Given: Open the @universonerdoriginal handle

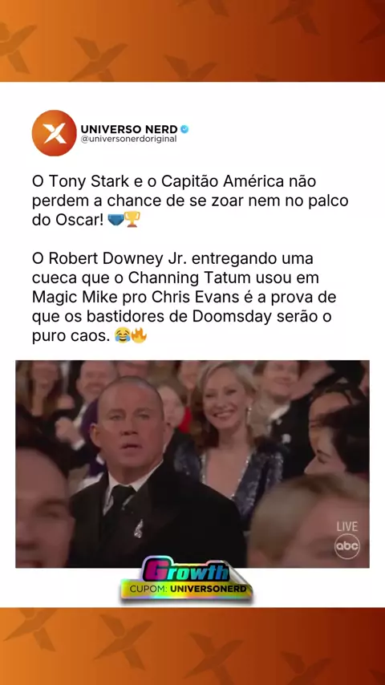Looking at the screenshot, I should (128, 139).
